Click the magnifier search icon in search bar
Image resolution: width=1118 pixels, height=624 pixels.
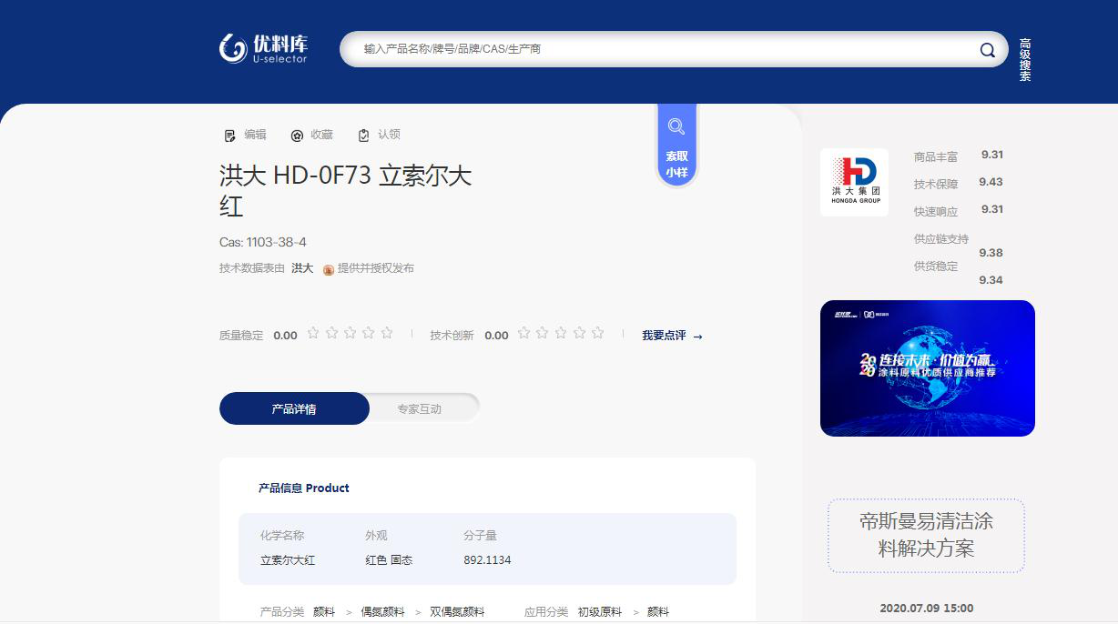(987, 50)
